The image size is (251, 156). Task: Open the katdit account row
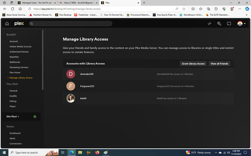(148, 98)
